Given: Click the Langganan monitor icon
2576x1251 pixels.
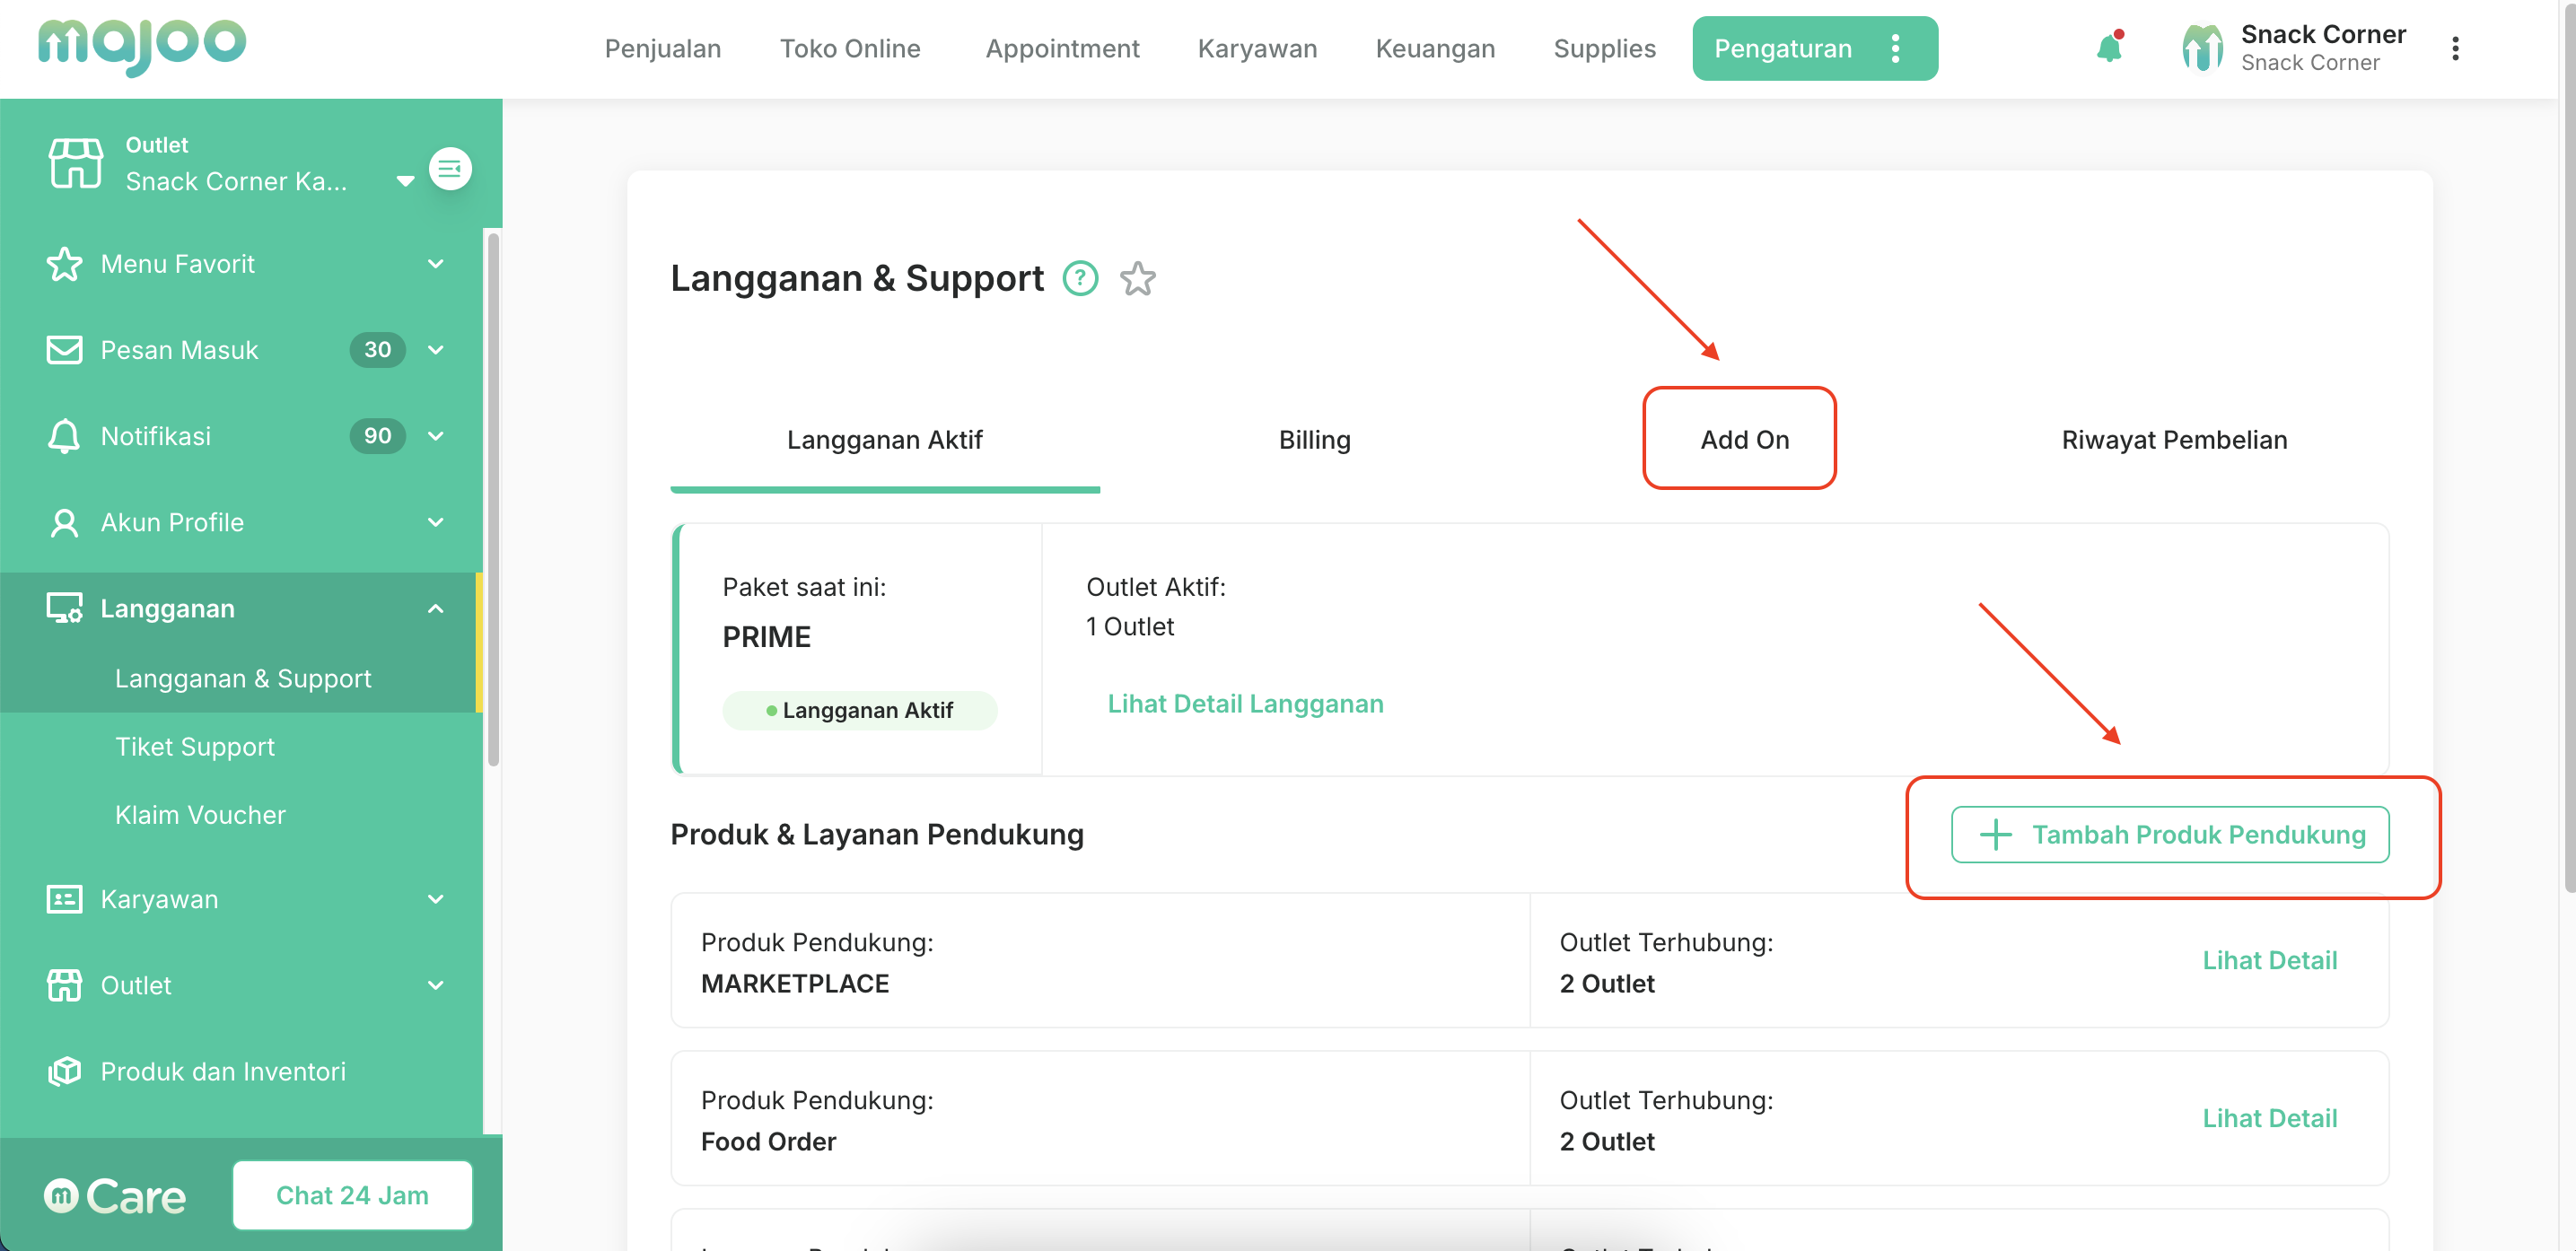Looking at the screenshot, I should [x=65, y=608].
